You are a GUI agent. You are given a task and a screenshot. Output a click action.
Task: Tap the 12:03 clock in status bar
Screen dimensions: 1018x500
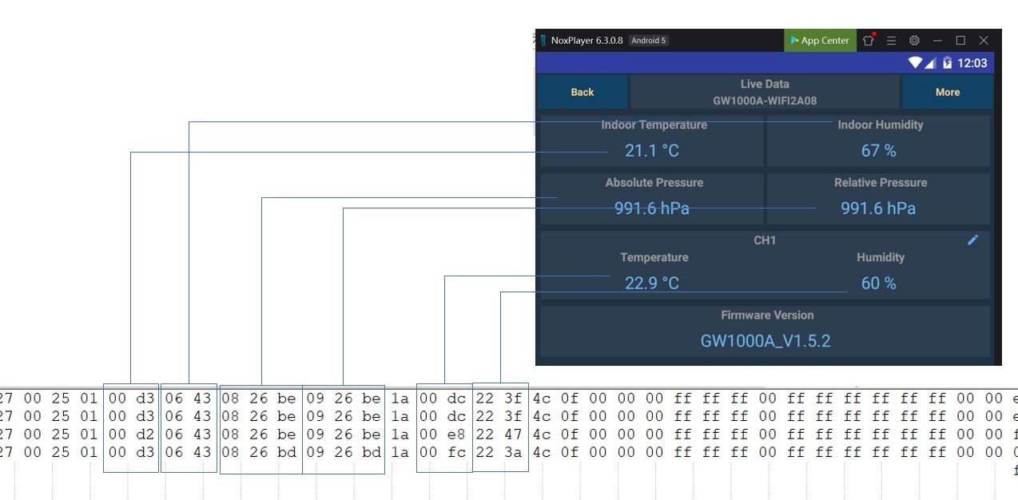972,63
